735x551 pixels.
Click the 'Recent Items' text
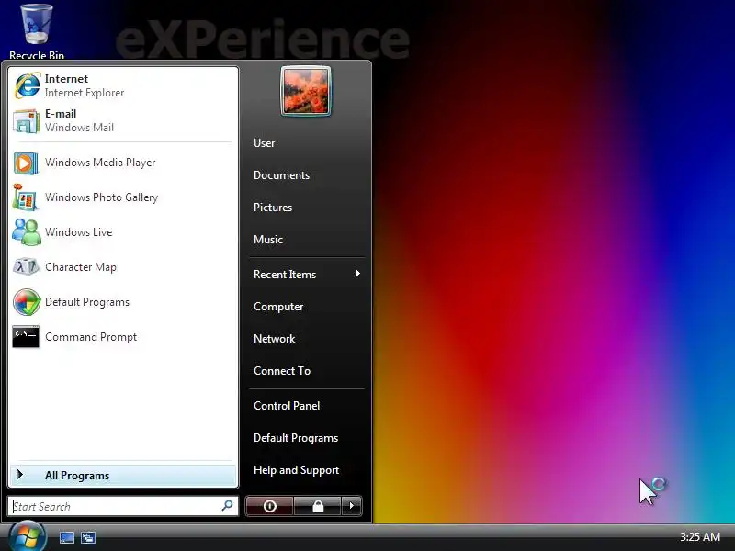pyautogui.click(x=285, y=275)
